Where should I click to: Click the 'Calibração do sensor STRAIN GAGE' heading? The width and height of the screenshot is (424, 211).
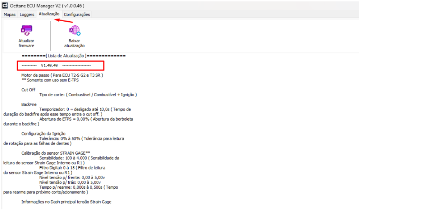[56, 153]
